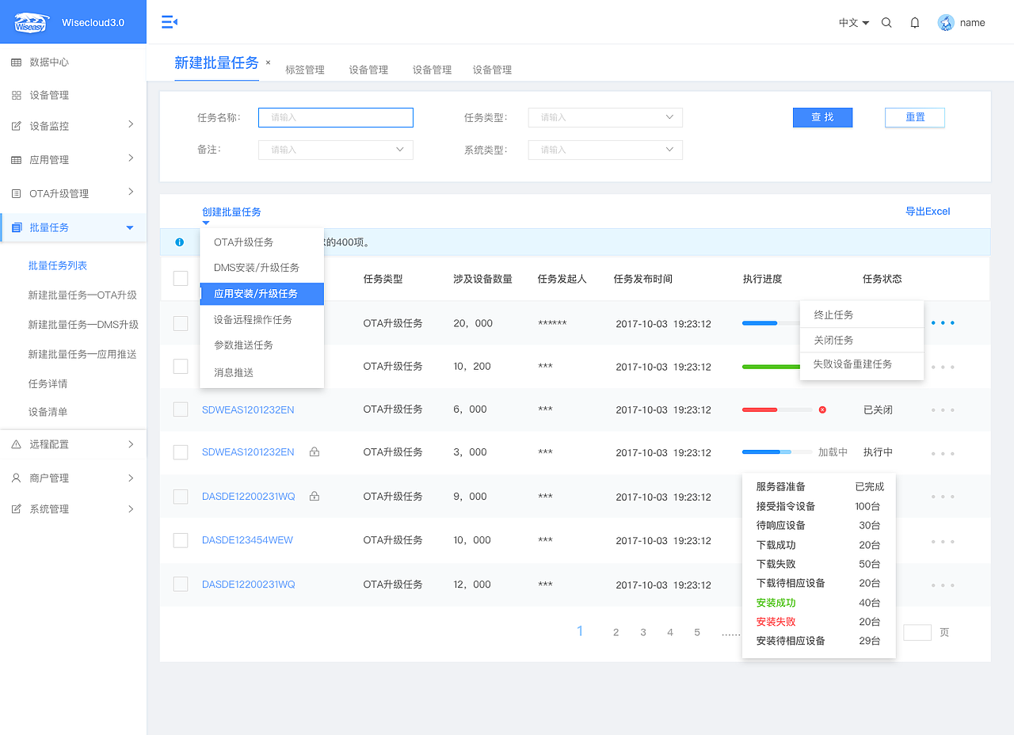This screenshot has height=735, width=1014.
Task: Check the checkbox on the first task row
Action: (x=180, y=322)
